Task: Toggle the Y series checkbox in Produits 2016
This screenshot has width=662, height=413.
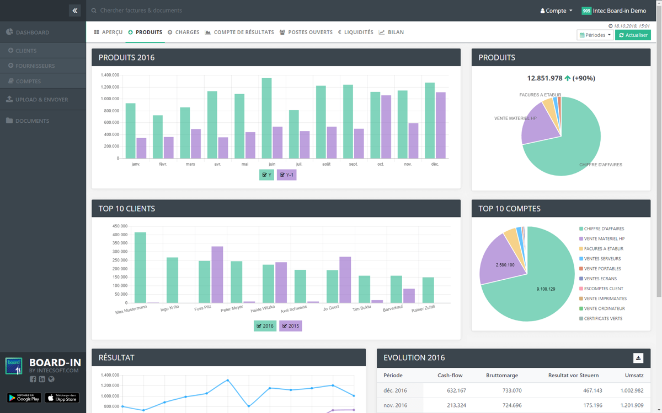Action: [266, 175]
